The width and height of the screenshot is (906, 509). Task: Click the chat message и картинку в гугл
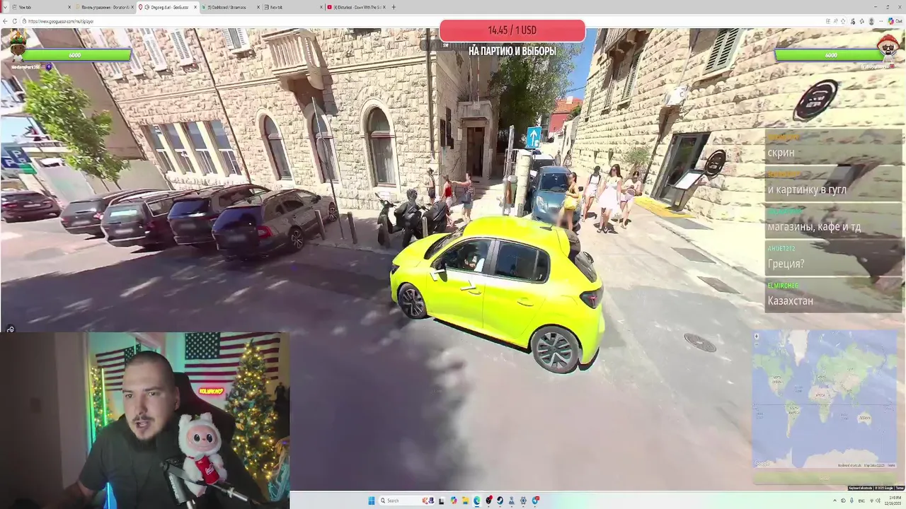[807, 189]
